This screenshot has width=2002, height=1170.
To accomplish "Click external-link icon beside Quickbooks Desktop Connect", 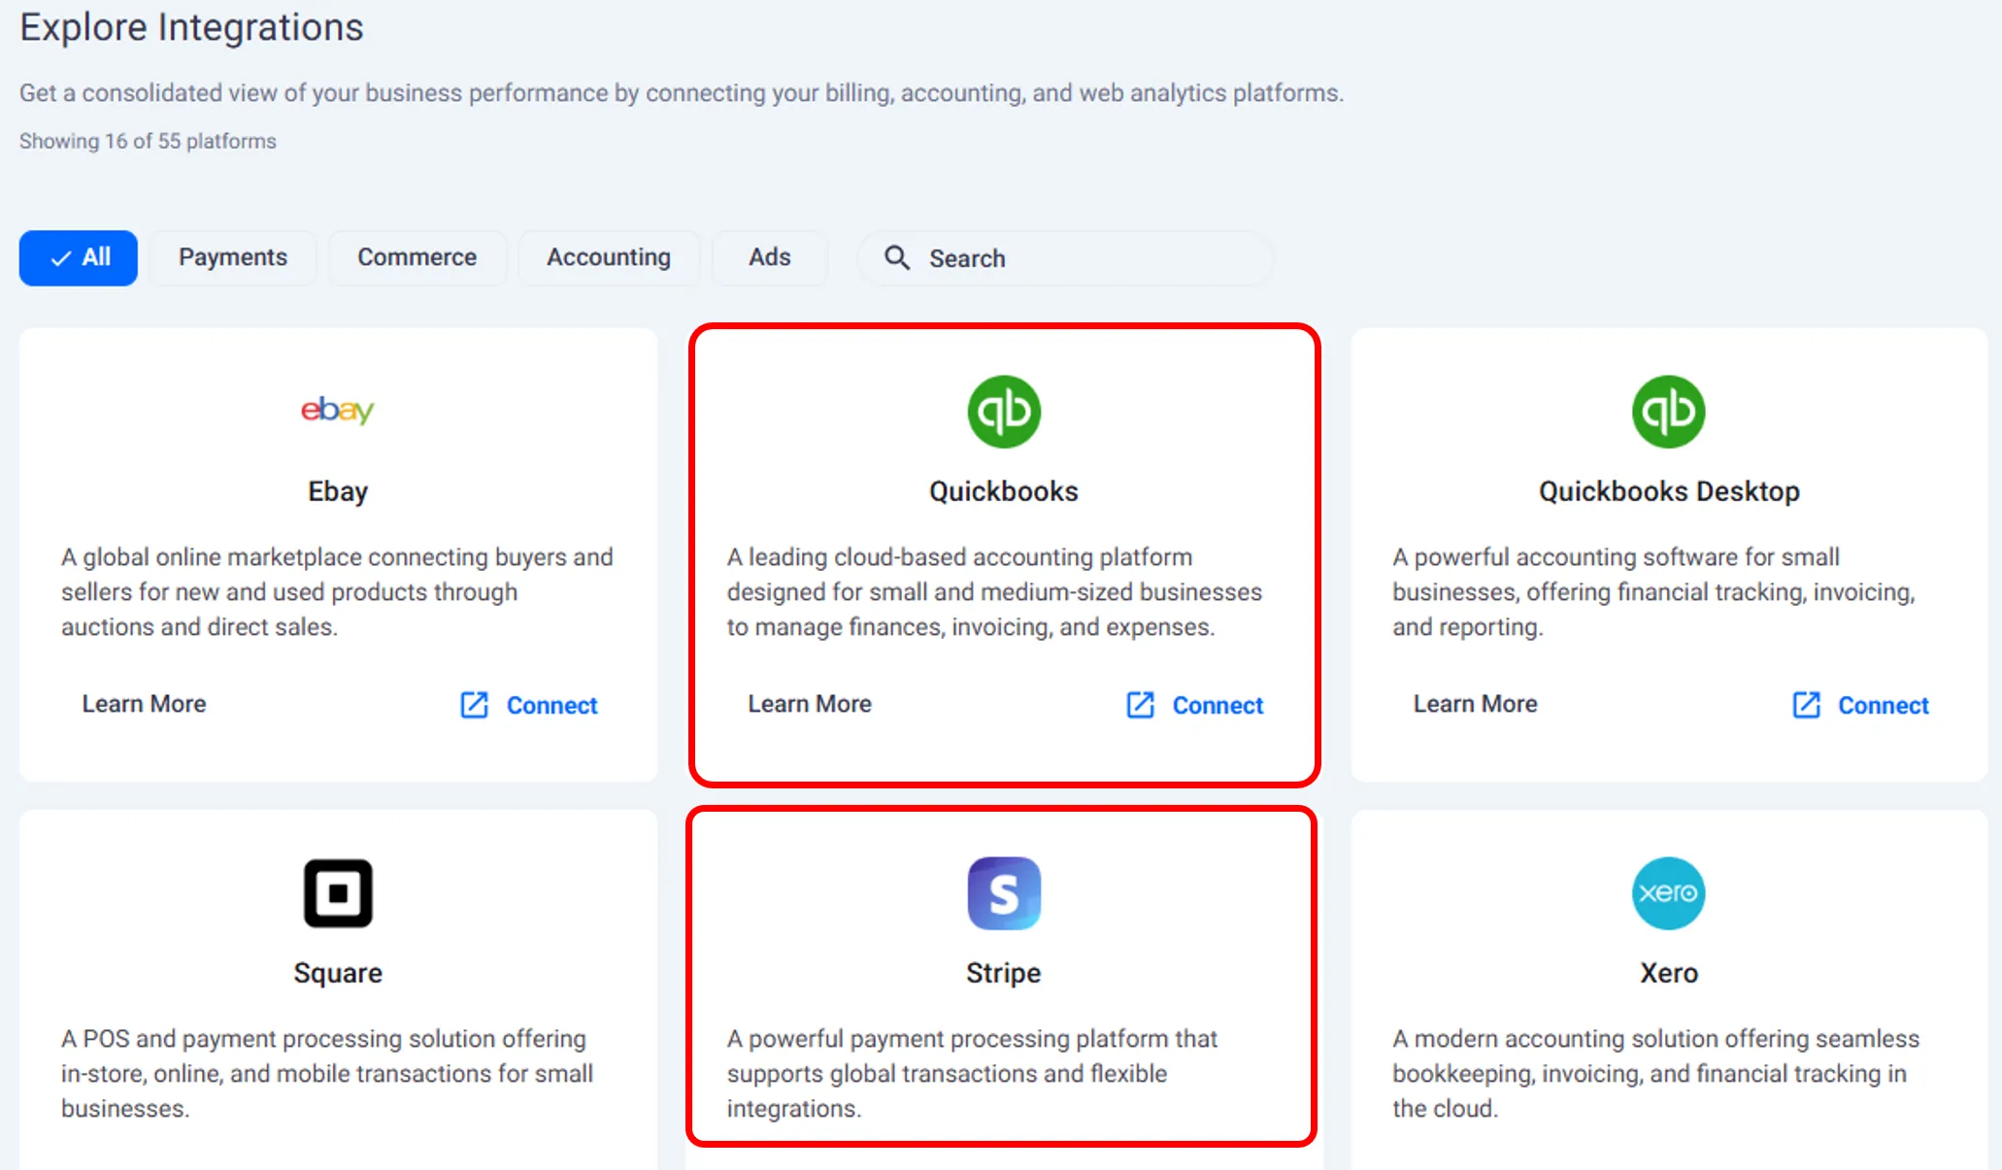I will coord(1805,705).
